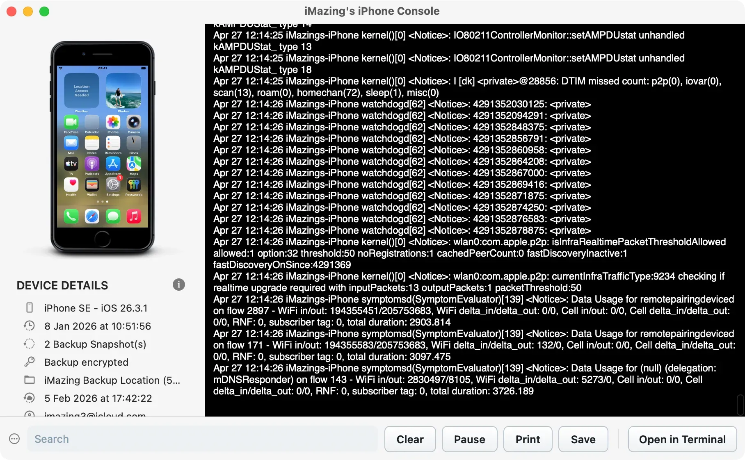Focus the Search field
This screenshot has height=460, width=745.
202,439
